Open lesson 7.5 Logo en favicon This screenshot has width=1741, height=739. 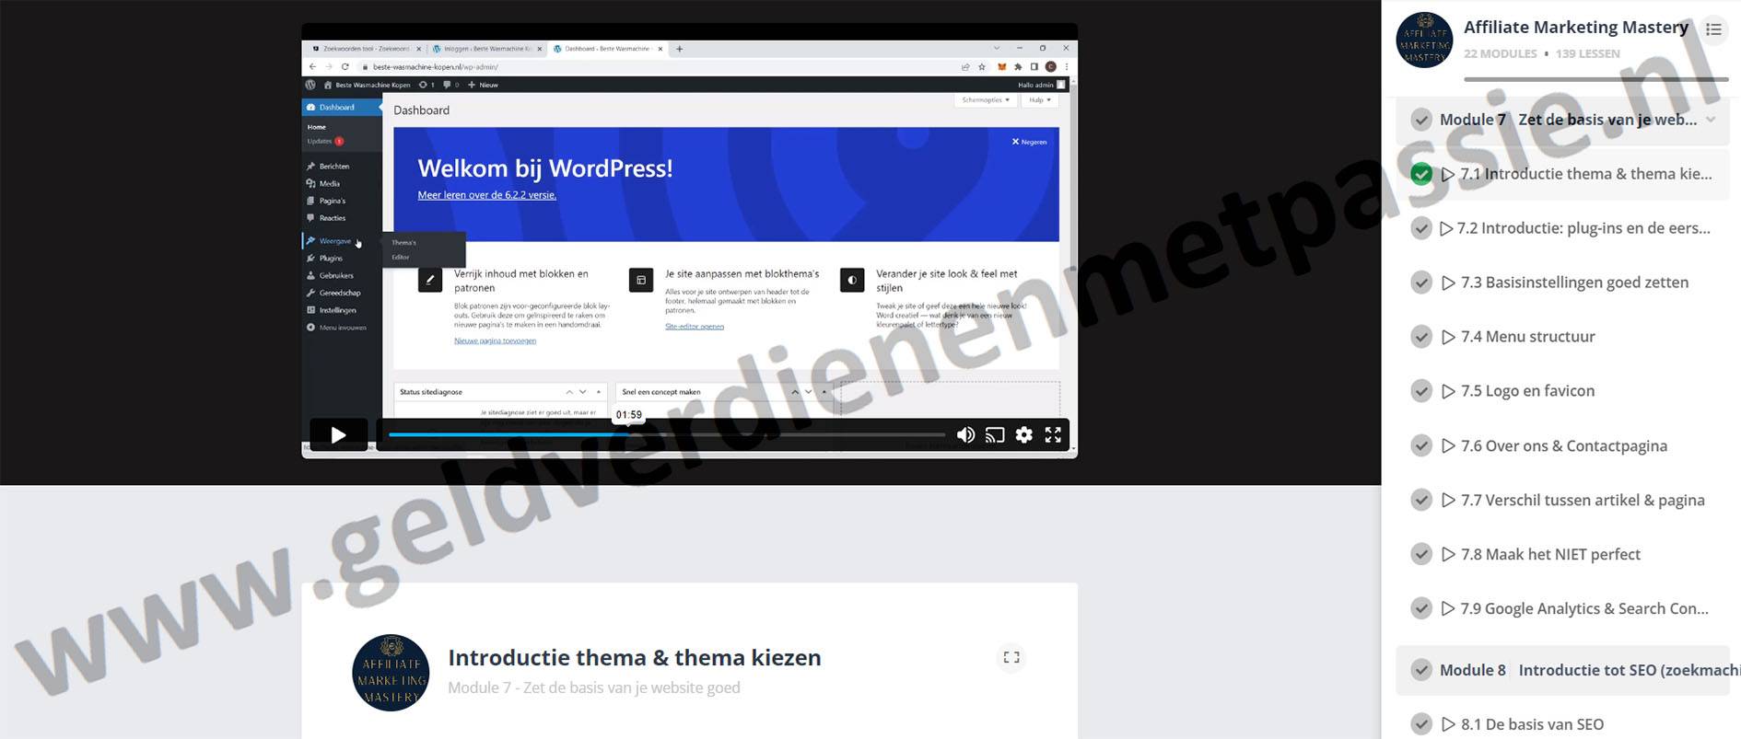(x=1527, y=391)
